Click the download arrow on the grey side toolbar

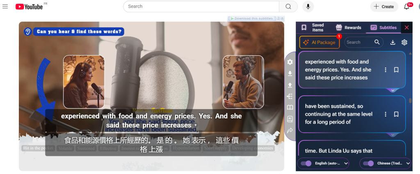[x=290, y=73]
